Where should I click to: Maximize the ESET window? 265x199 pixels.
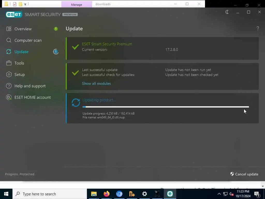coord(248,12)
